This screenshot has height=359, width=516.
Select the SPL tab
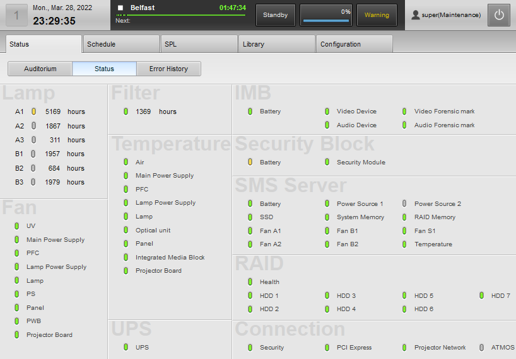tap(198, 44)
